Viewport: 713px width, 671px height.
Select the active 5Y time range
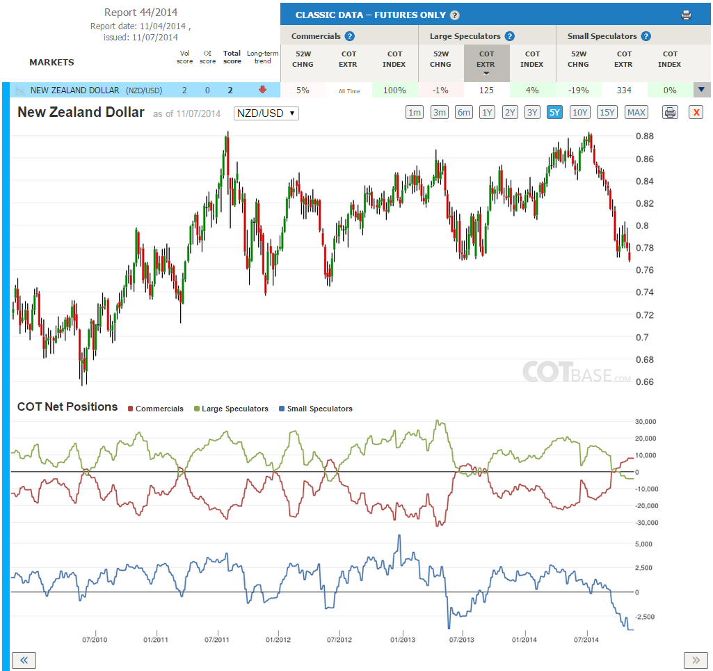[555, 112]
